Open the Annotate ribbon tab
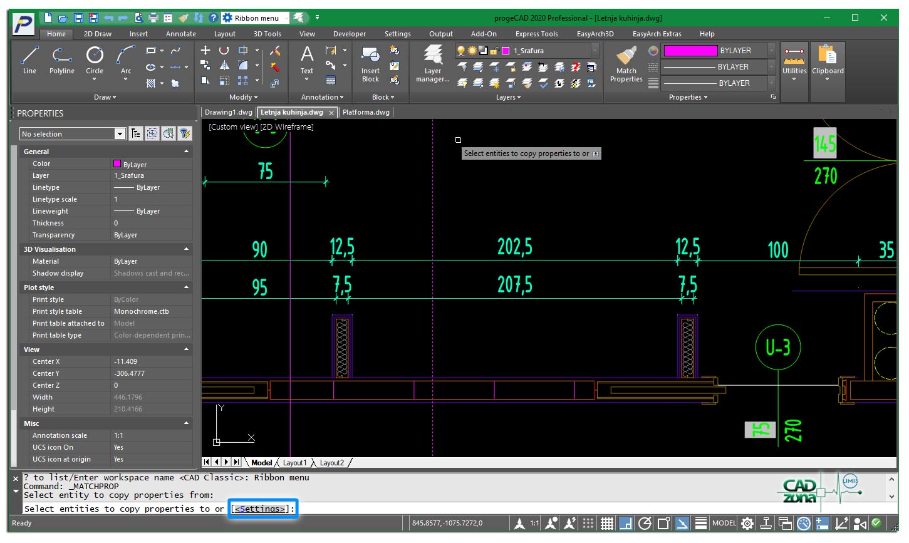 click(180, 34)
